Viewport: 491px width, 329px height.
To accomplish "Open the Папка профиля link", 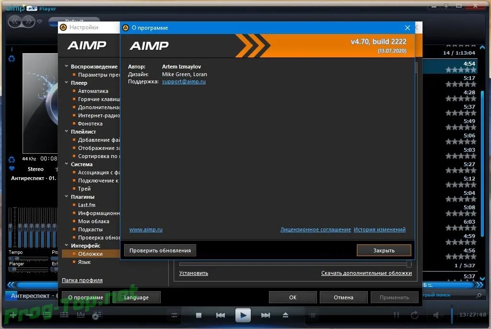I will click(x=82, y=280).
